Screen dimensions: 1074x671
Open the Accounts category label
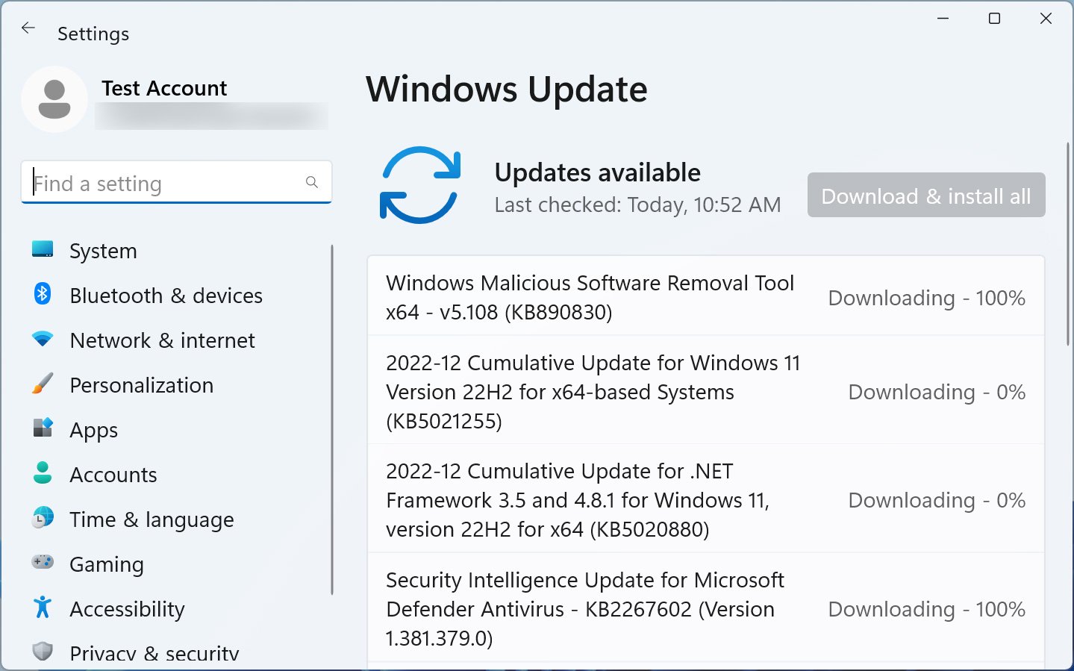coord(113,475)
